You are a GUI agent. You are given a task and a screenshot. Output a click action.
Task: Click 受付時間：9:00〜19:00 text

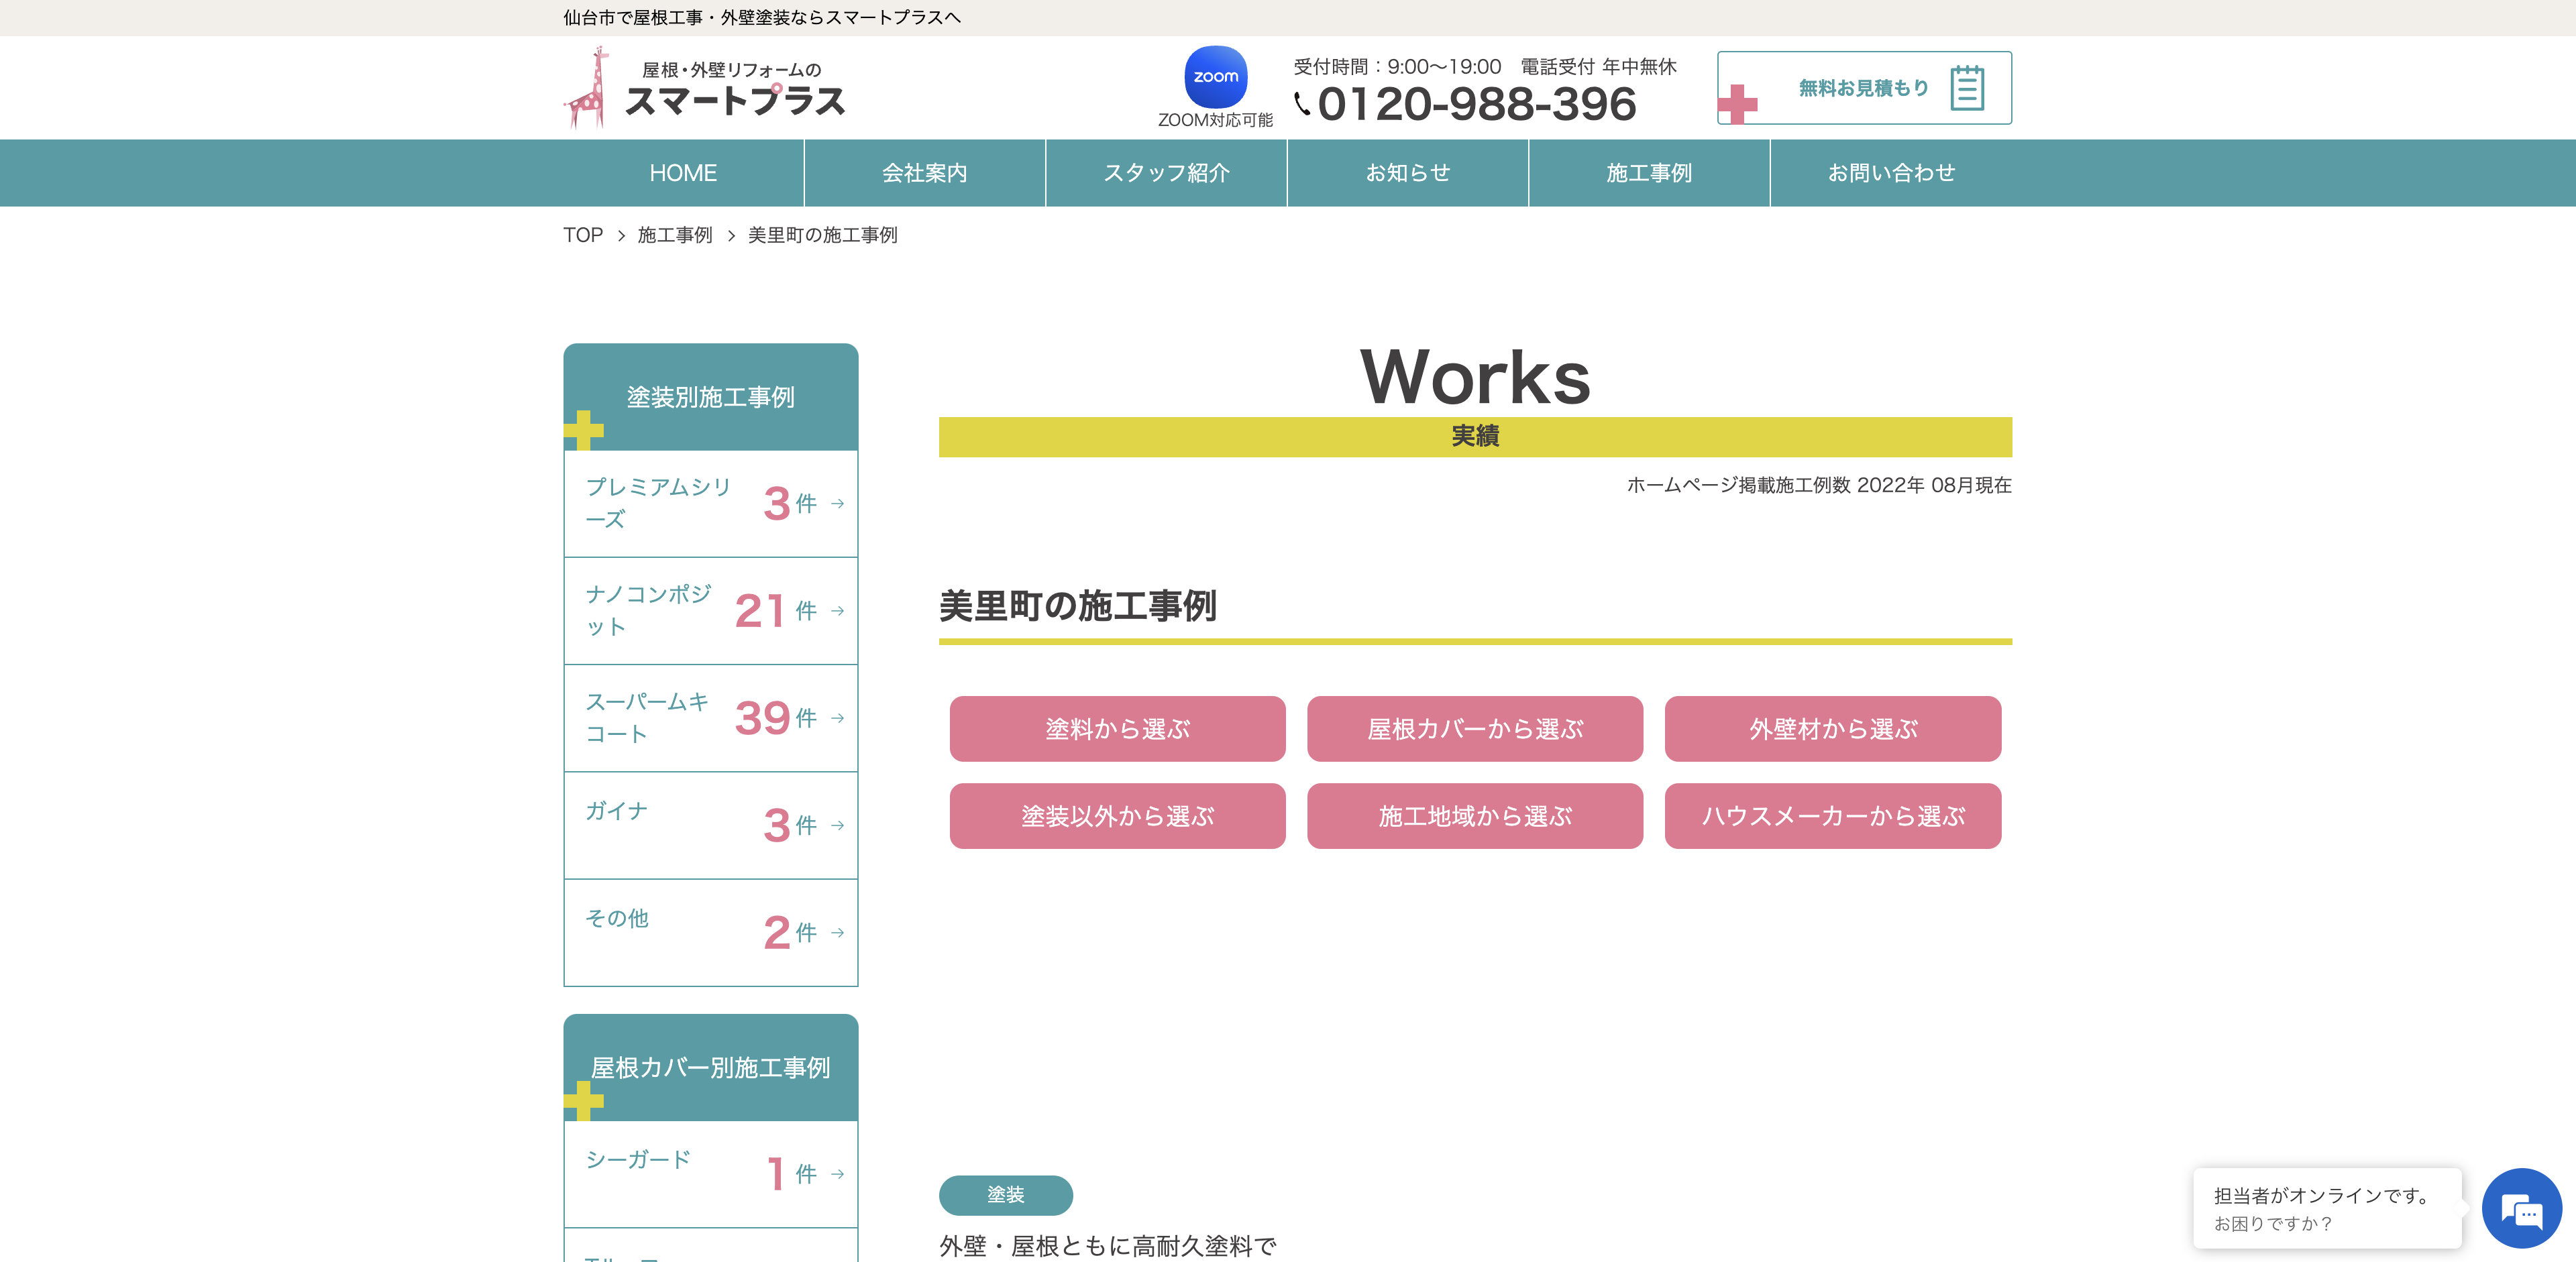1397,66
